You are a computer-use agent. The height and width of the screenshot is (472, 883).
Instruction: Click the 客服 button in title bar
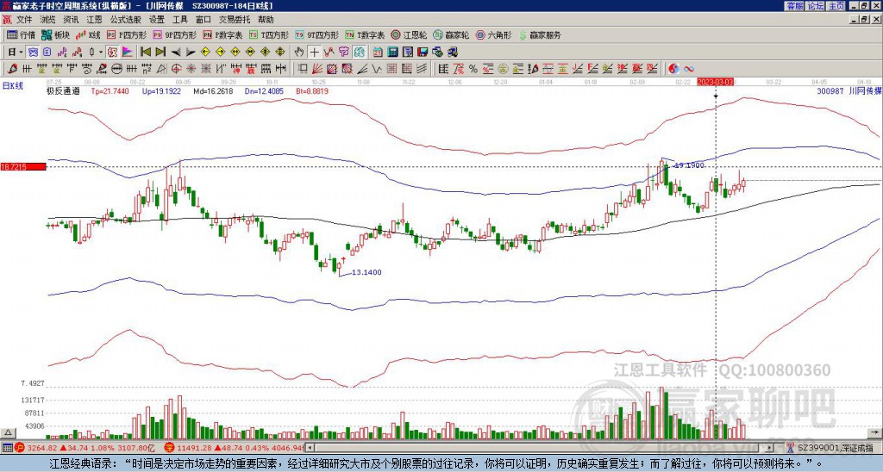pos(794,6)
